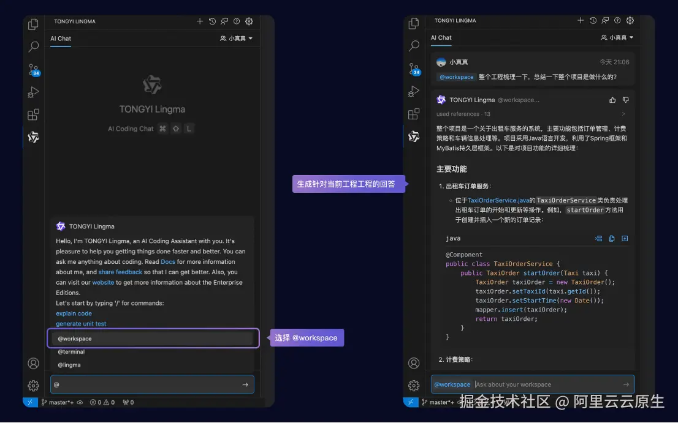Click master*+ branch in right status bar
Image resolution: width=678 pixels, height=423 pixels.
[438, 402]
